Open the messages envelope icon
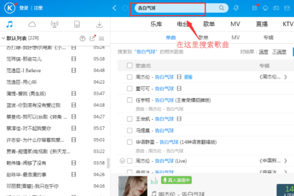This screenshot has height=196, width=294. (287, 8)
